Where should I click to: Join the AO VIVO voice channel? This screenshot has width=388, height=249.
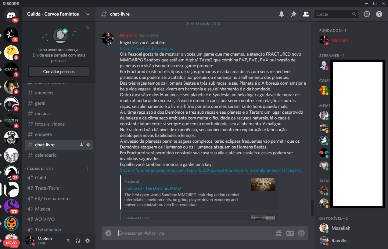[59, 219]
